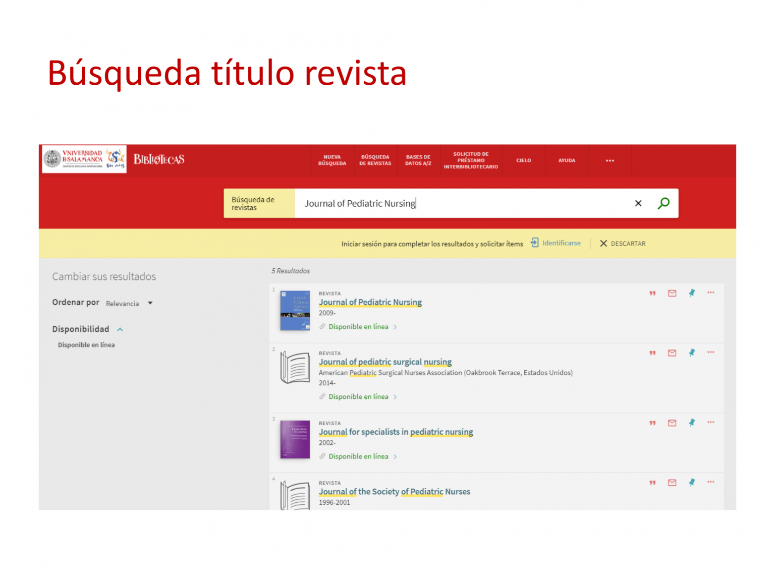Click the Universidad de Salamanca logo
Screen dimensions: 775x581
[x=84, y=159]
